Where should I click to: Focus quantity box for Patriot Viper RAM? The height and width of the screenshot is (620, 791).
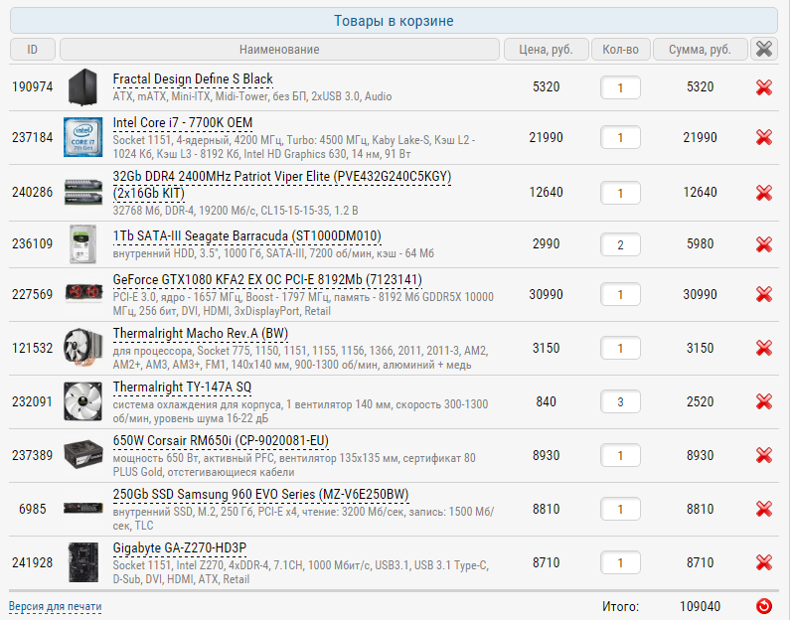point(620,193)
